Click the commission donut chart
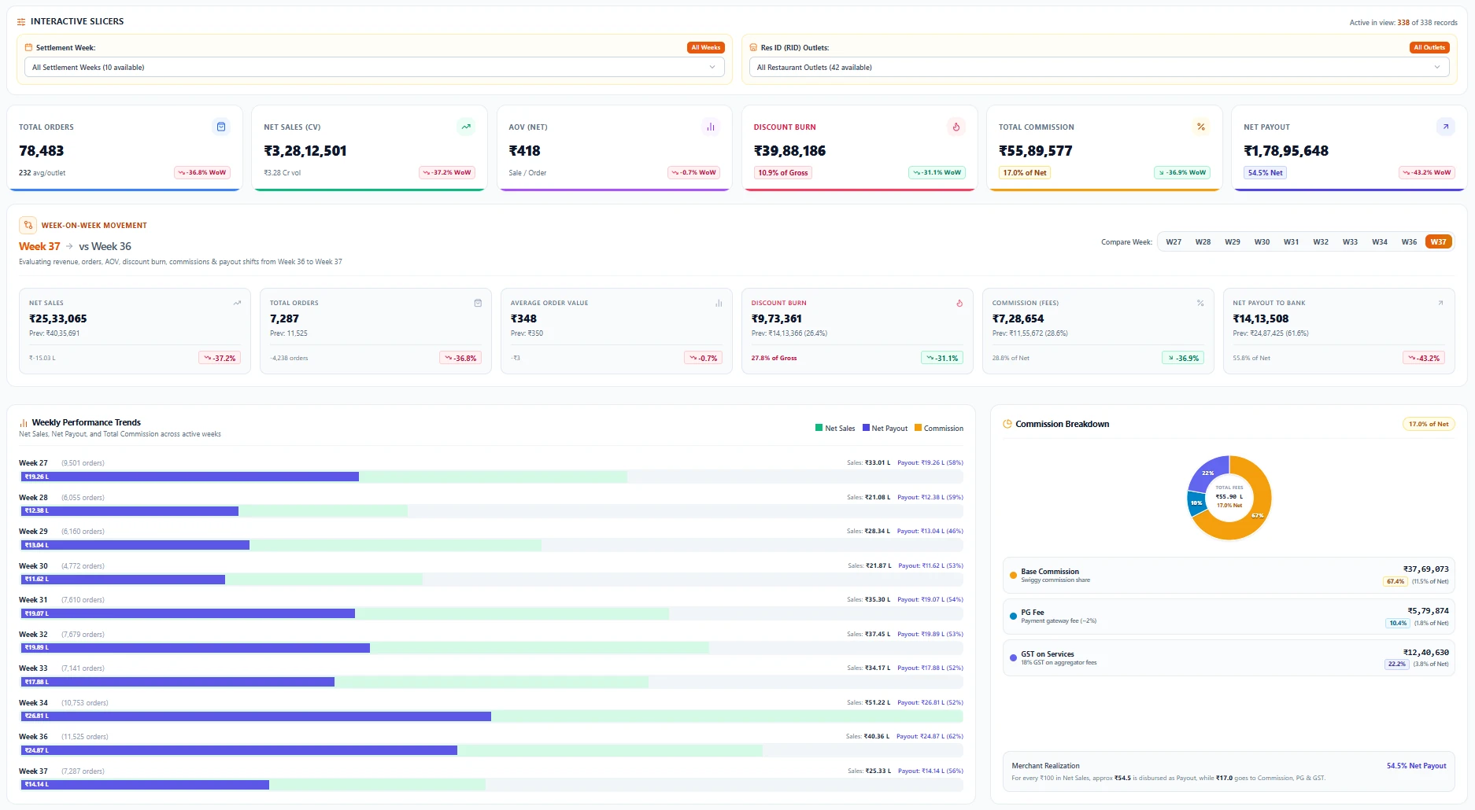This screenshot has width=1475, height=810. (1229, 498)
